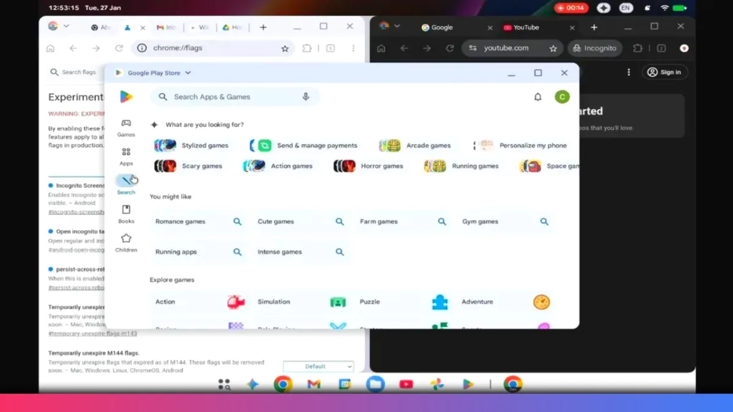This screenshot has width=733, height=412.
Task: Search for Romance games suggestion
Action: point(199,222)
